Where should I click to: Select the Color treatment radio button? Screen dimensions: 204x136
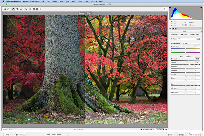(x=182, y=35)
